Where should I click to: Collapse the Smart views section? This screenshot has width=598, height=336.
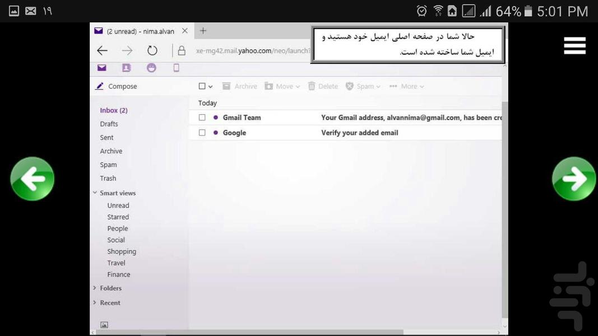95,193
